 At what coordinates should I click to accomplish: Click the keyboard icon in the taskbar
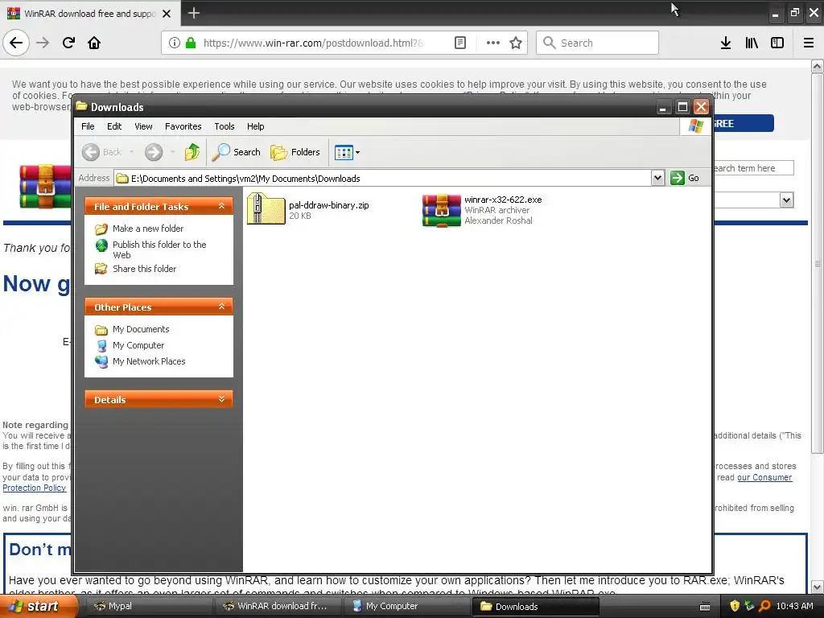(x=705, y=607)
